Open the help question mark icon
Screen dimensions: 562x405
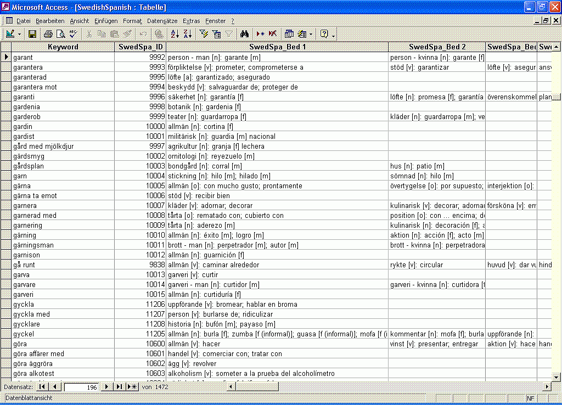coord(324,34)
